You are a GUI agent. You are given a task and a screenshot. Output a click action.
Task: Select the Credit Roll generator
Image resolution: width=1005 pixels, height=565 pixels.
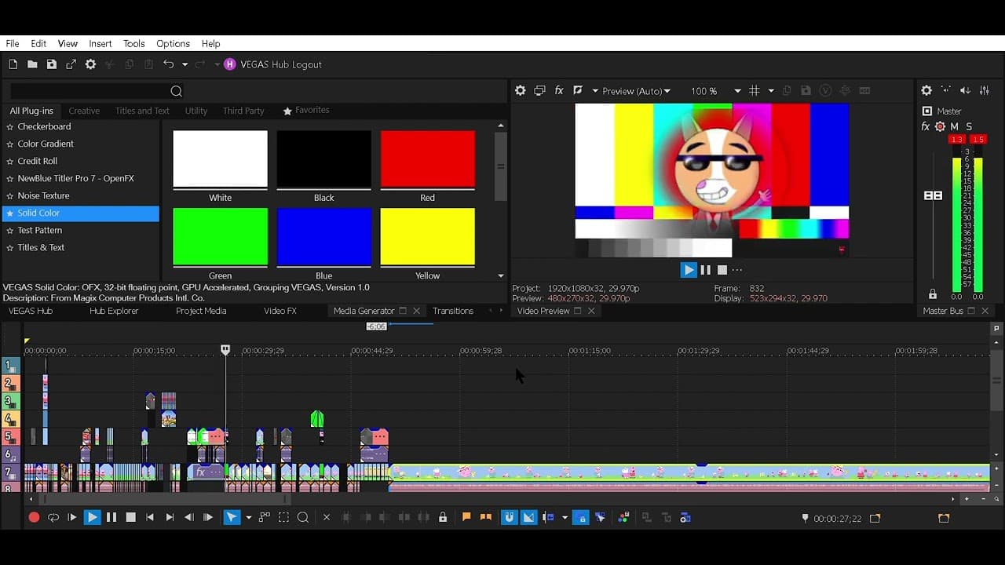(x=38, y=161)
